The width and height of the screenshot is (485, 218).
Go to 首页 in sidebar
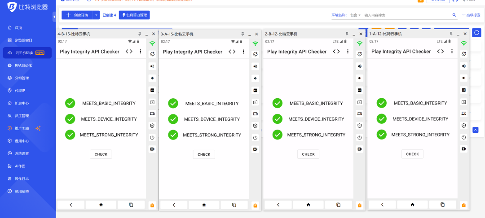tap(27, 28)
